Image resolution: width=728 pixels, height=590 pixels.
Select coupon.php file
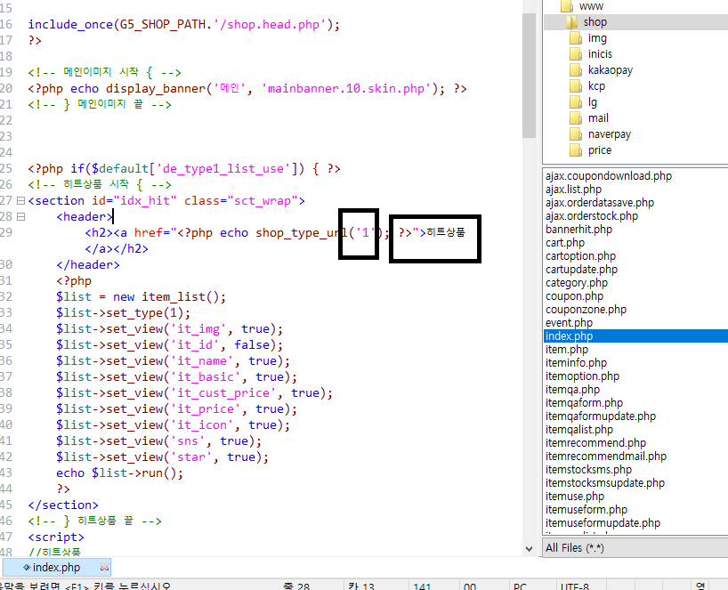[574, 296]
